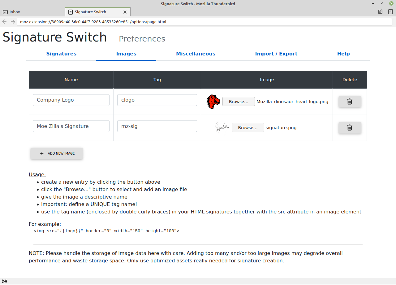This screenshot has width=396, height=285.
Task: Delete the Company Logo image row
Action: tap(350, 102)
